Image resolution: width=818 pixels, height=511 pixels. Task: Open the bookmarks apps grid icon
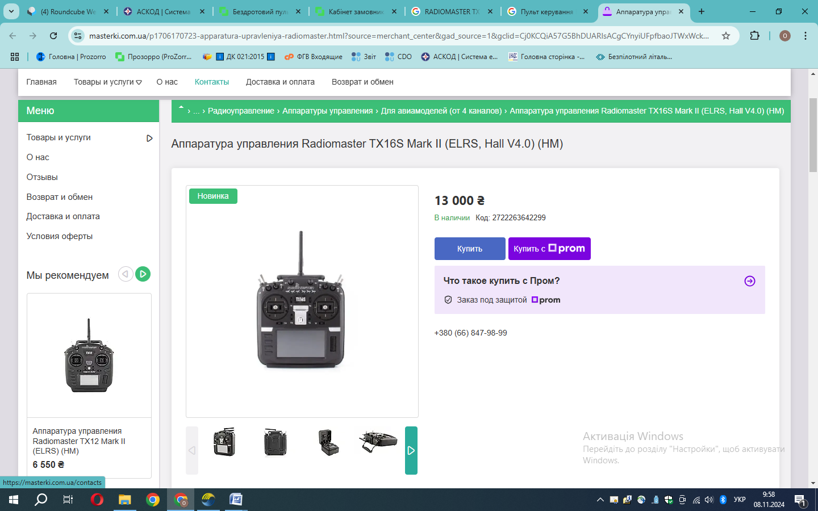pyautogui.click(x=15, y=57)
